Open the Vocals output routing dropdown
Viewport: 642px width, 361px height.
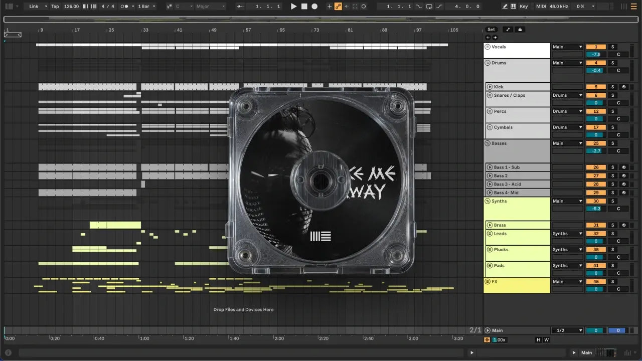click(x=567, y=47)
